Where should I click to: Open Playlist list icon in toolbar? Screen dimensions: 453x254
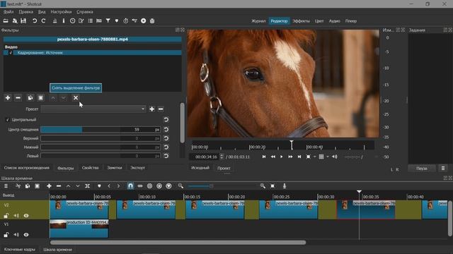coord(91,20)
